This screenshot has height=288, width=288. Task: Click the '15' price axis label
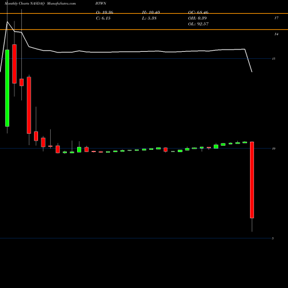click(274, 59)
